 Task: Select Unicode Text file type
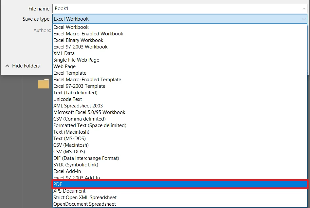tap(180, 99)
